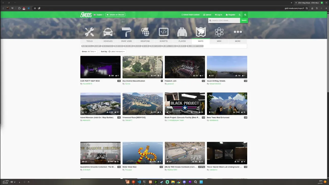Open the Saudi Drifting Streets thumbnail
329x185 pixels.
[x=227, y=67]
